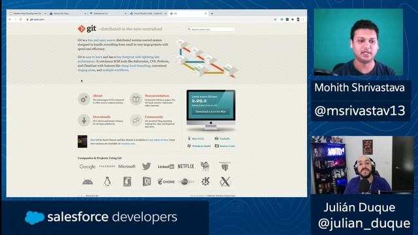Click the browser back arrow
Image resolution: width=418 pixels, height=235 pixels.
pos(10,20)
